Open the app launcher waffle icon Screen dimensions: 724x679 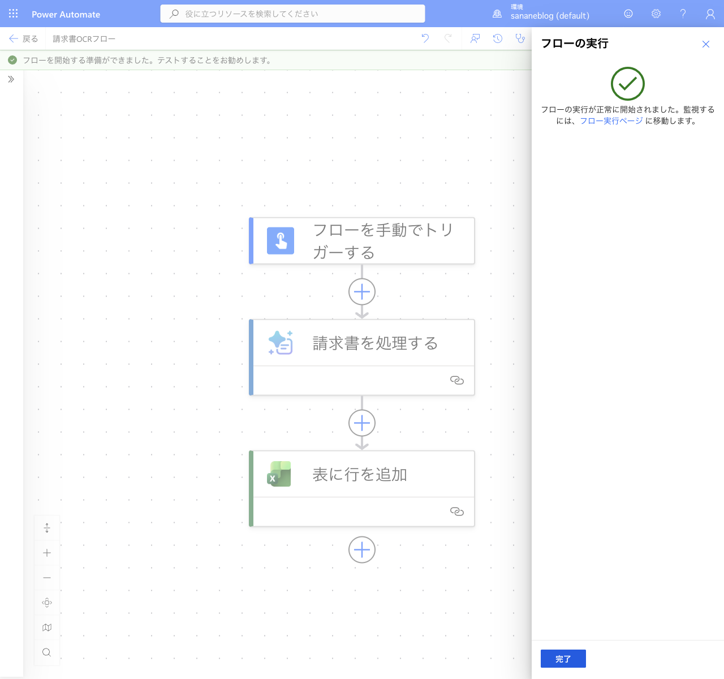[x=14, y=14]
